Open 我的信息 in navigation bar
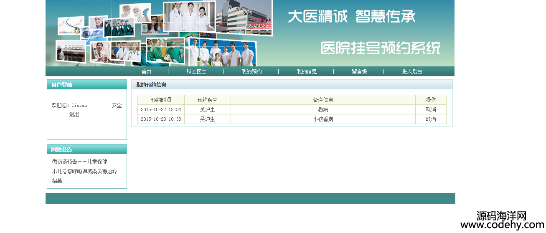This screenshot has width=546, height=233. point(307,71)
